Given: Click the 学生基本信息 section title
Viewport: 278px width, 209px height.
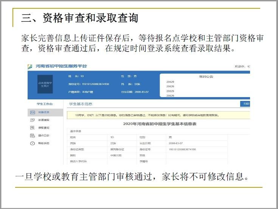Looking at the screenshot, I should pyautogui.click(x=81, y=104).
